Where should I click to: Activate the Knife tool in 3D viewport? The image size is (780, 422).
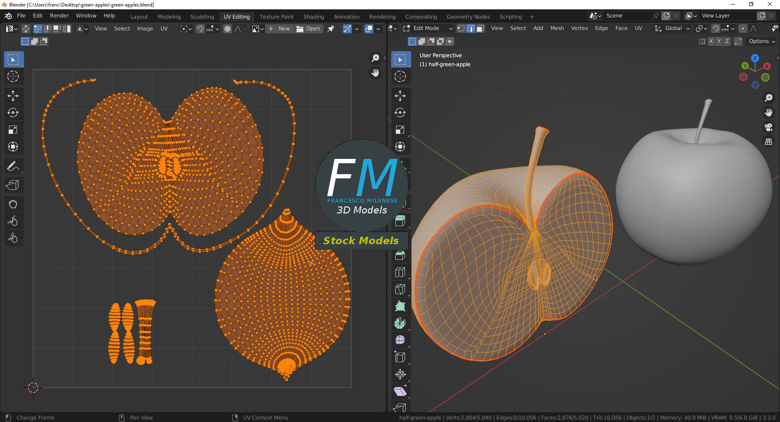click(400, 289)
